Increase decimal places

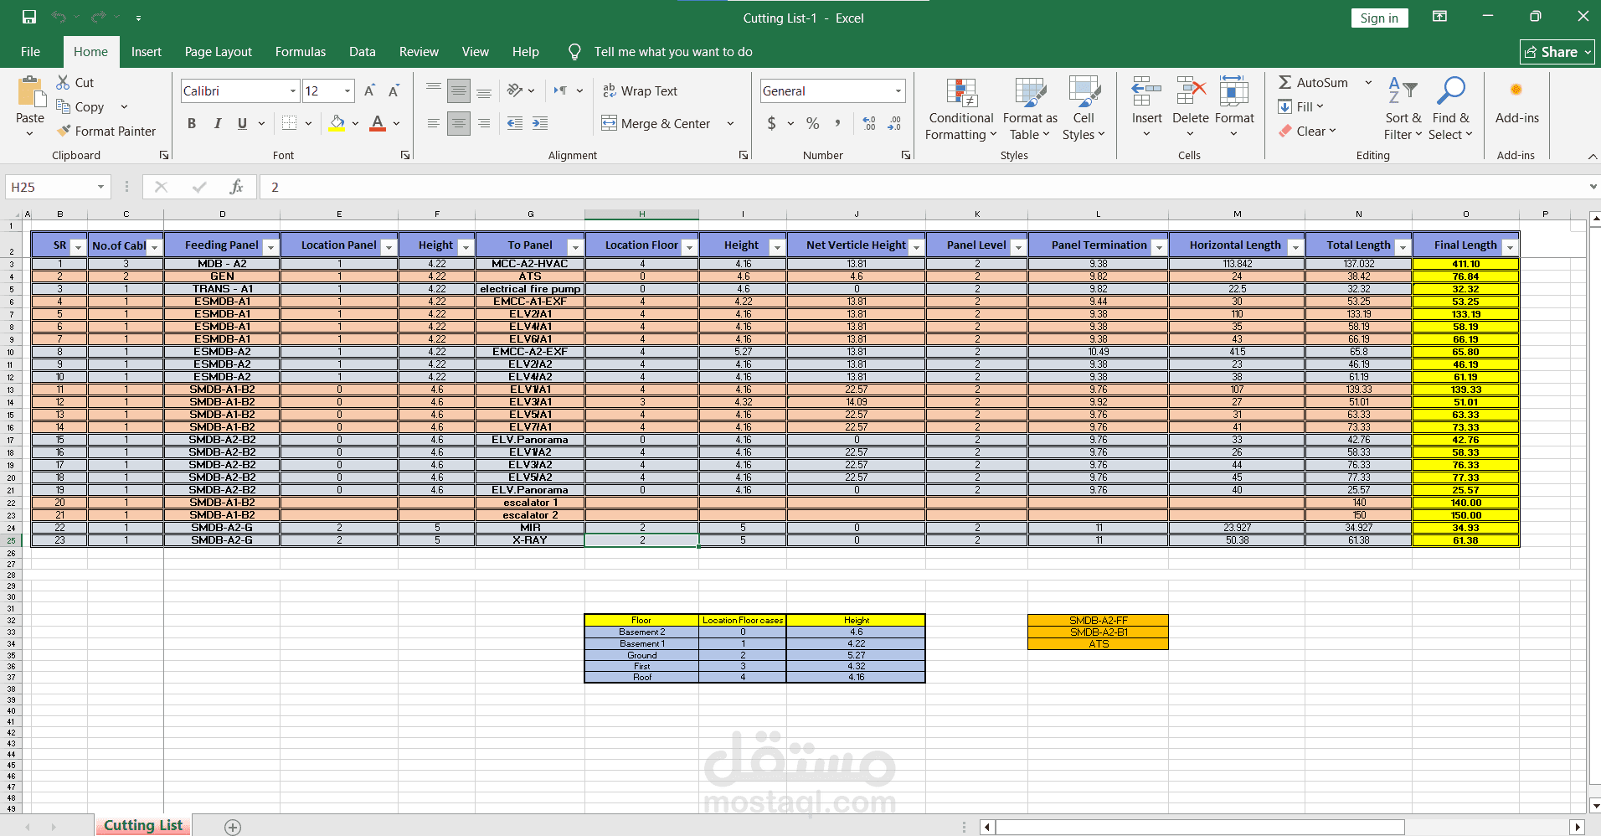pos(869,123)
